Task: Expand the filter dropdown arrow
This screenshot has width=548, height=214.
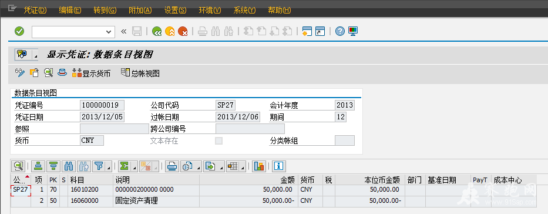Action: [109, 167]
